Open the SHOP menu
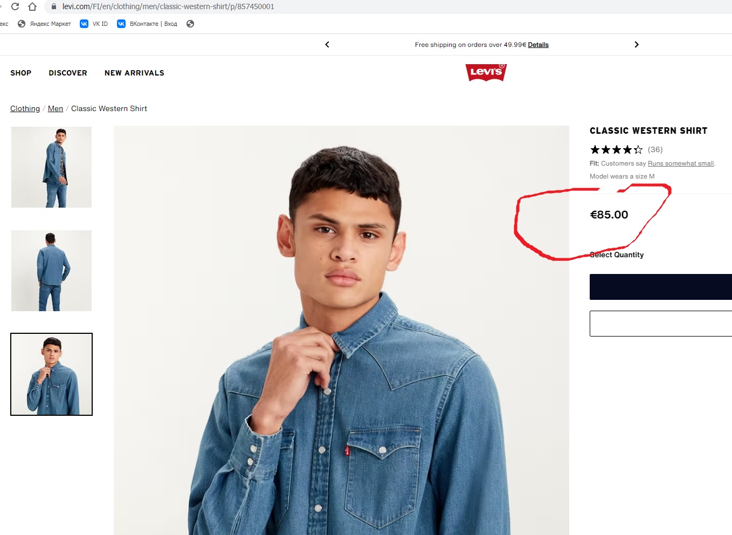The height and width of the screenshot is (535, 732). tap(21, 73)
